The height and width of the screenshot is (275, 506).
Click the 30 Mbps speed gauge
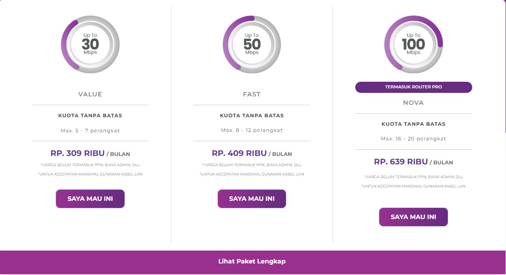click(90, 44)
